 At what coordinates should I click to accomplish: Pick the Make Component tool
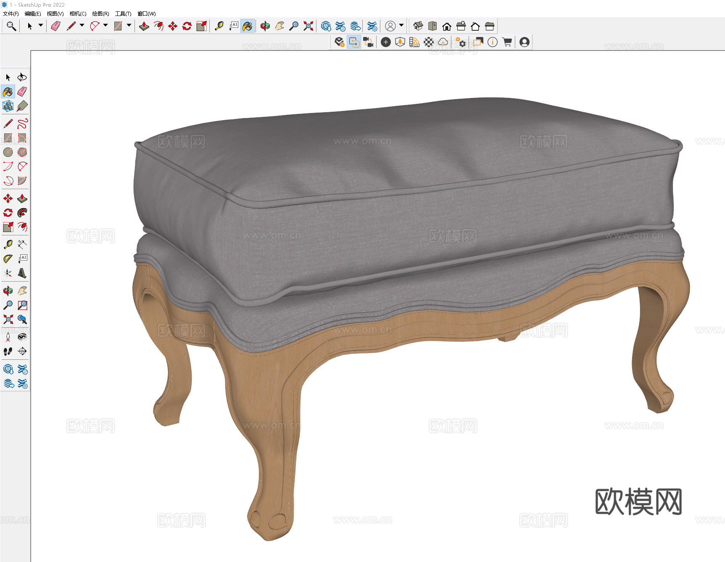coord(8,106)
